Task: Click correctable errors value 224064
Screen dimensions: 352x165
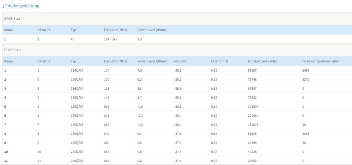Action: [x=253, y=116]
